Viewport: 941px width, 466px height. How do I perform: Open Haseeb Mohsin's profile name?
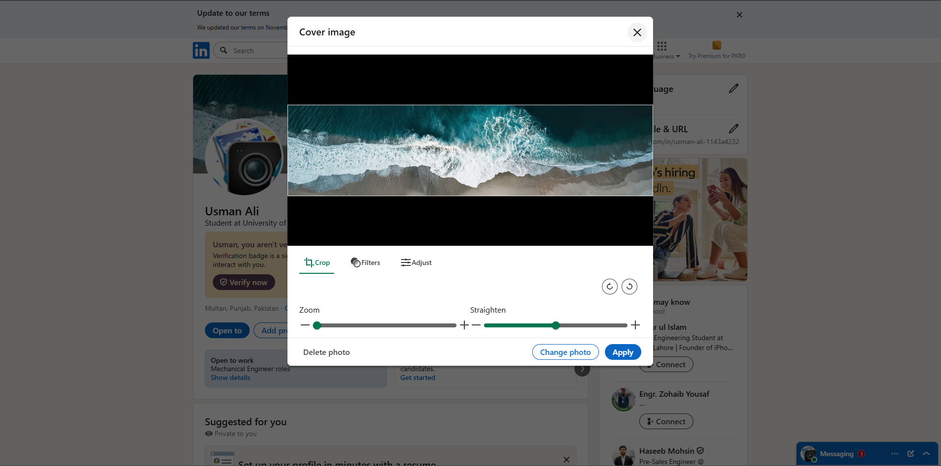coord(667,451)
